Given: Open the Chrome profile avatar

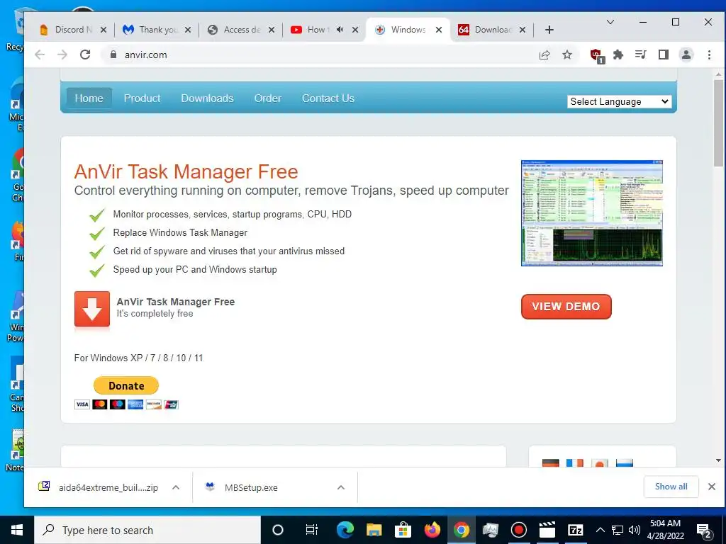Looking at the screenshot, I should pos(686,55).
